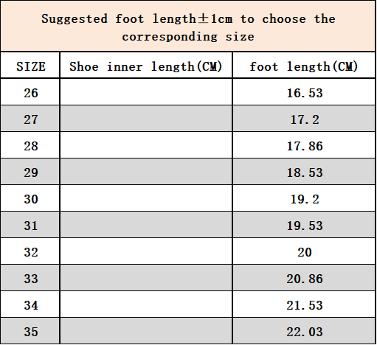This screenshot has height=345, width=377.
Task: Click the size 34 row label
Action: (x=30, y=304)
